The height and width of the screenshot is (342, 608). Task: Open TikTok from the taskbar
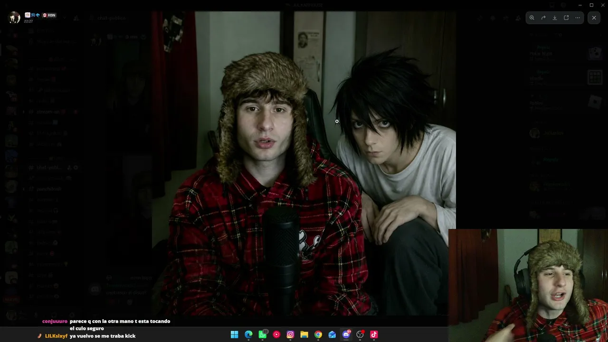tap(374, 334)
